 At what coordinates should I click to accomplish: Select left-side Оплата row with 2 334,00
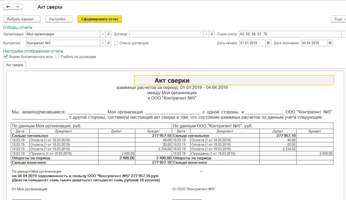[91, 149]
